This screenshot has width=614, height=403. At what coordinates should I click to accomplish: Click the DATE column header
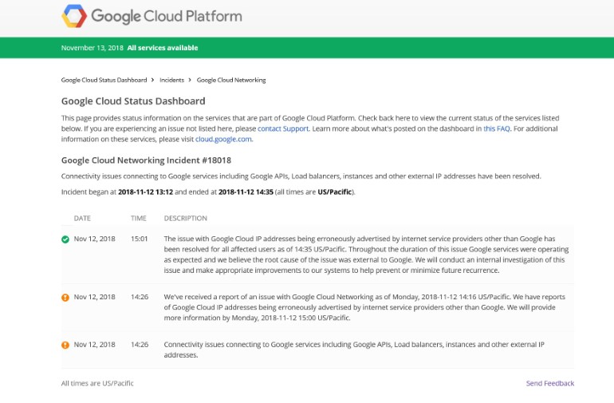(82, 218)
